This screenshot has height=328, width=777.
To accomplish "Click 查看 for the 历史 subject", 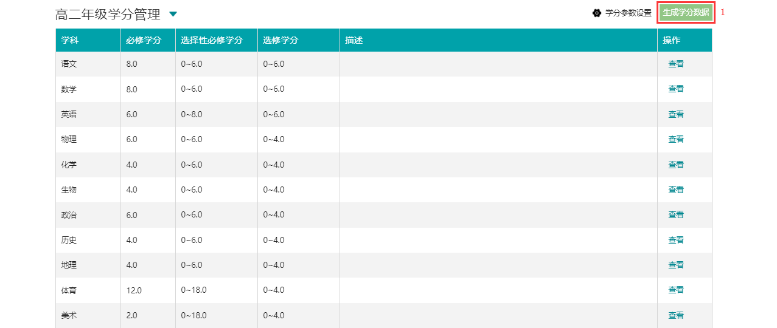I will pos(676,240).
